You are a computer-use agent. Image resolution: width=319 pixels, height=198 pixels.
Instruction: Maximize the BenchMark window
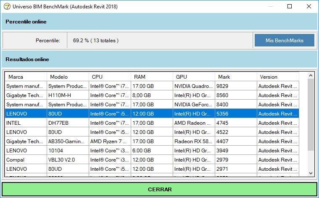tap(290, 6)
